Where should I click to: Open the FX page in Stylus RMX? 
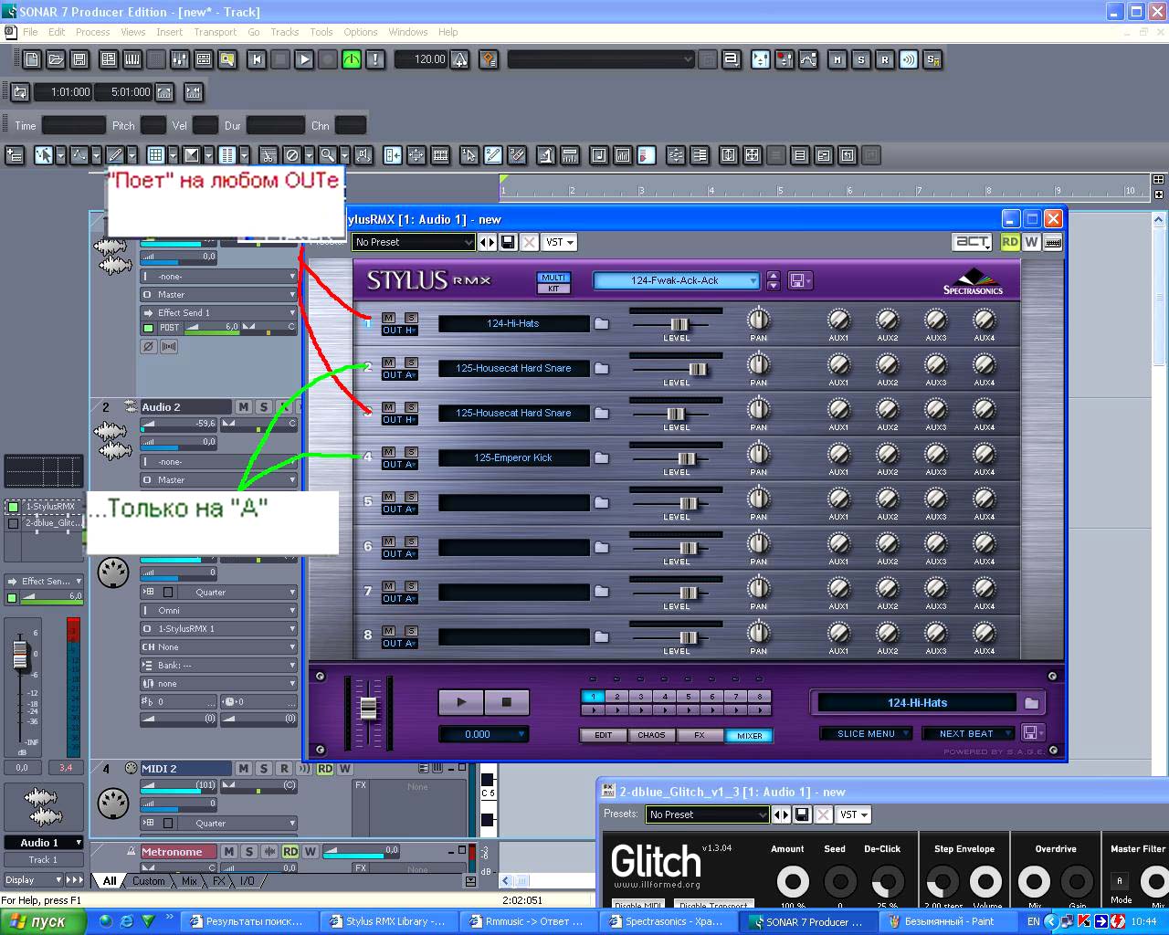coord(700,735)
